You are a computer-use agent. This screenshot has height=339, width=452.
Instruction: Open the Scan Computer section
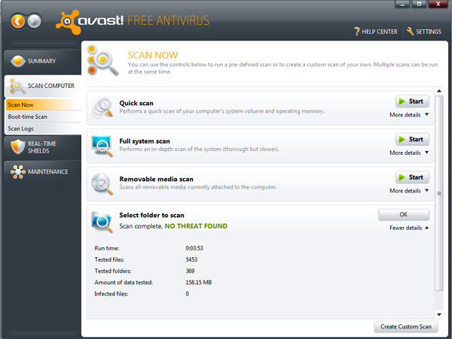[x=43, y=86]
